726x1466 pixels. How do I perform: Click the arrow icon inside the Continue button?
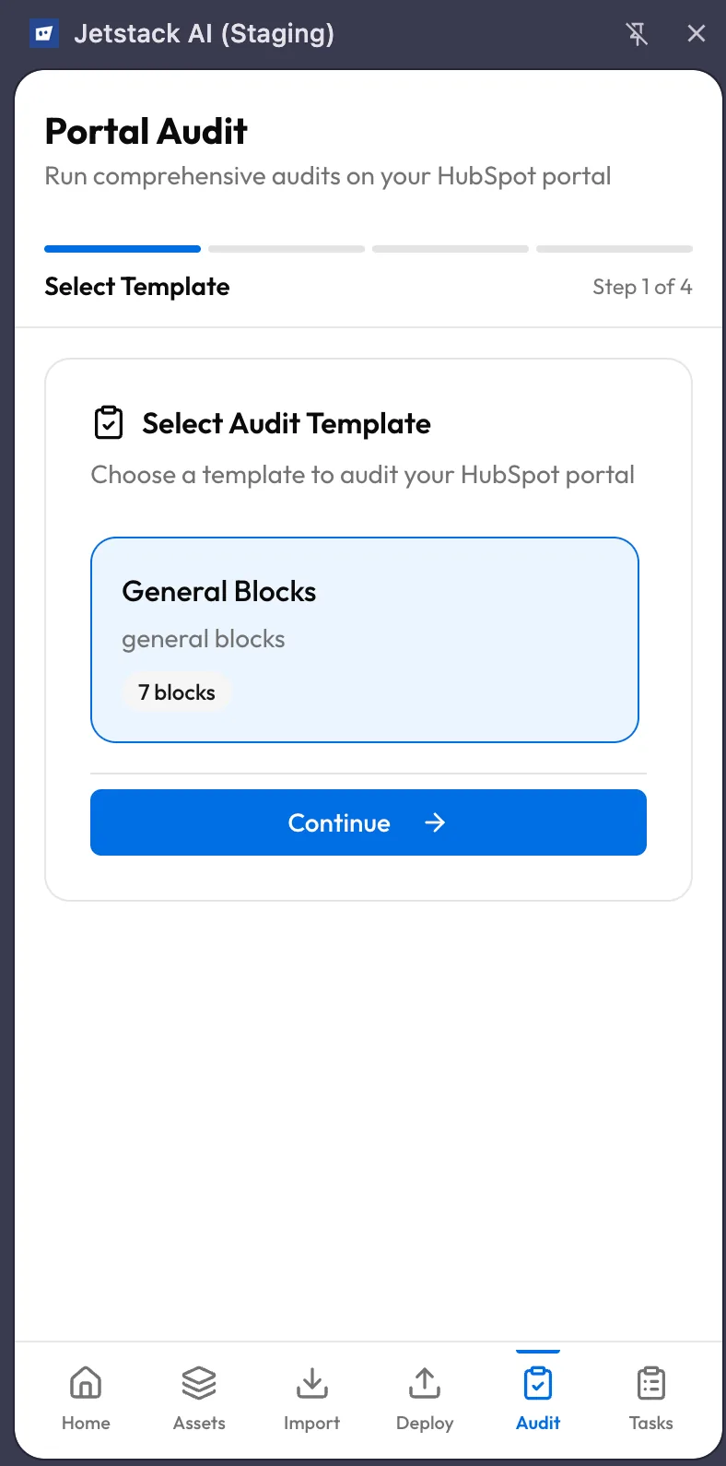[434, 822]
